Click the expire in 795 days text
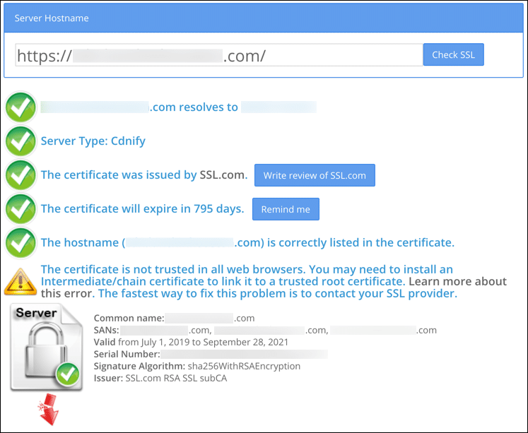The image size is (528, 433). pyautogui.click(x=142, y=209)
